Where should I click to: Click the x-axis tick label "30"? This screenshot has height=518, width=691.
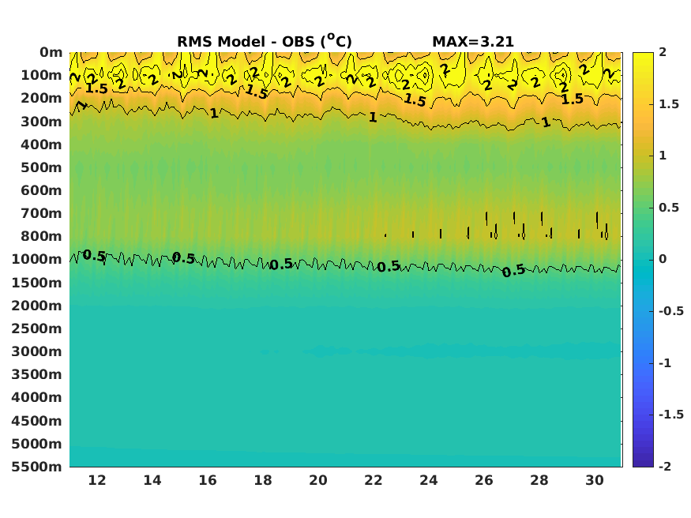(x=595, y=480)
